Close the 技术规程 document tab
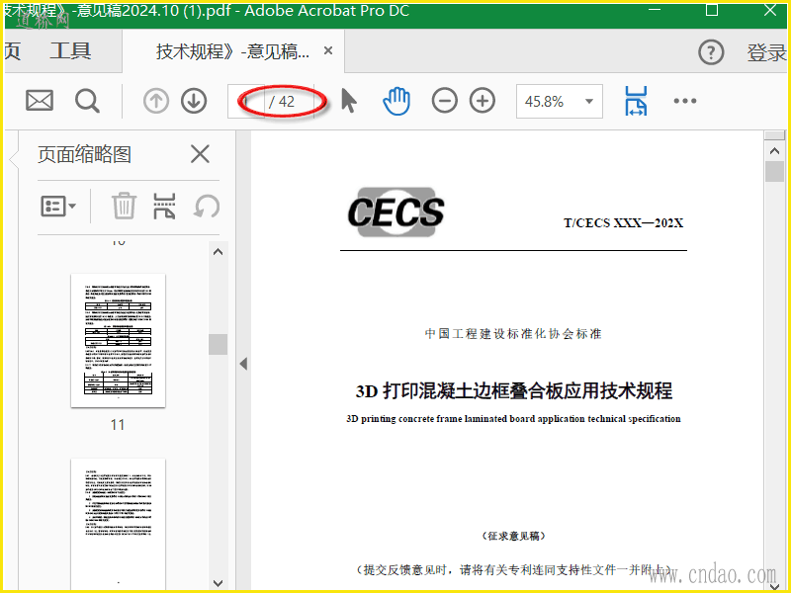 pos(328,50)
